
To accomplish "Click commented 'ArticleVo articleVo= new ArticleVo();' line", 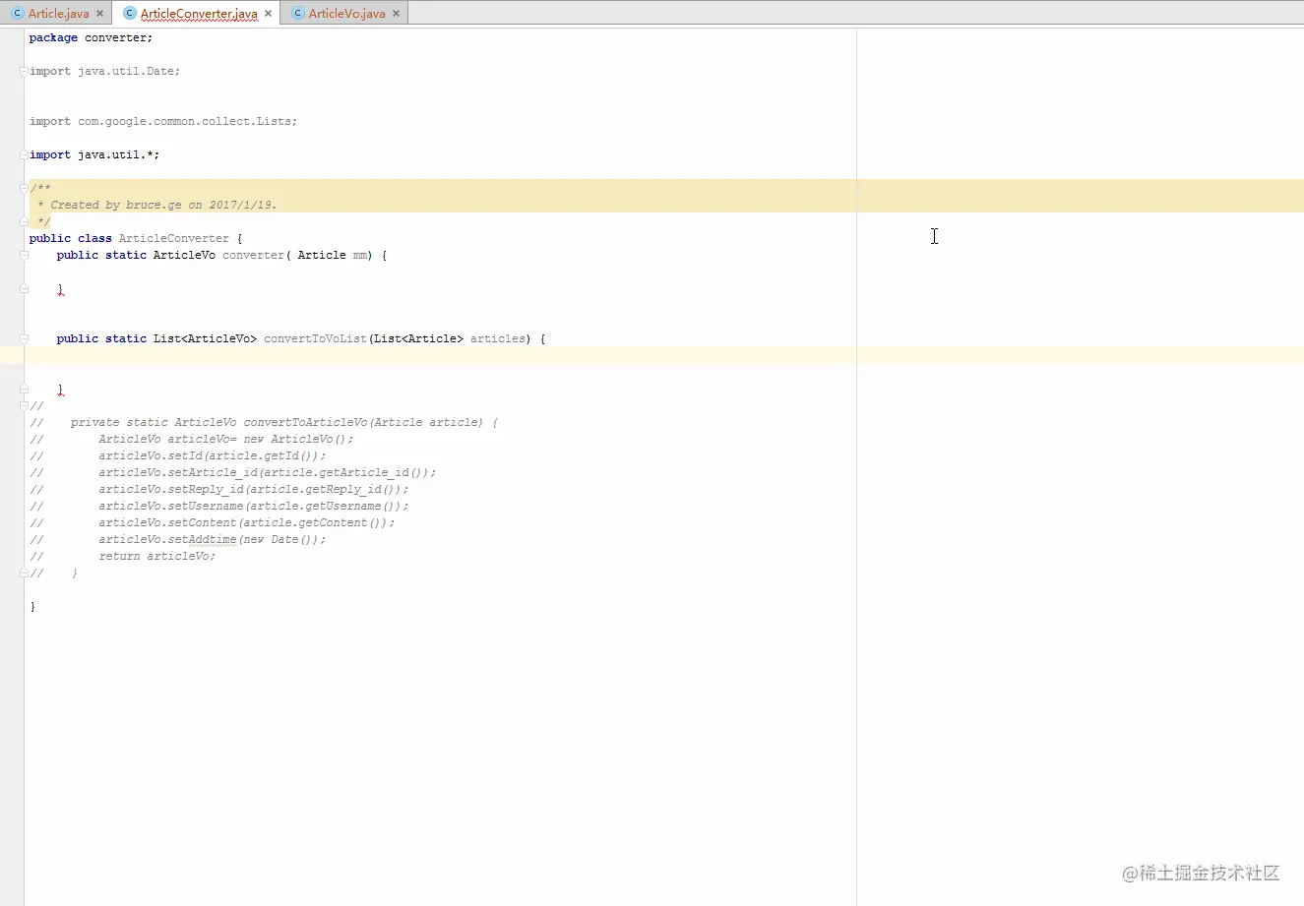I will 225,439.
